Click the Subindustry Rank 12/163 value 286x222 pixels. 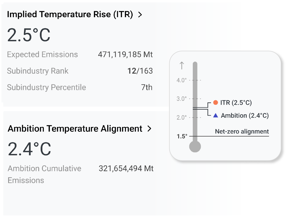tap(140, 71)
